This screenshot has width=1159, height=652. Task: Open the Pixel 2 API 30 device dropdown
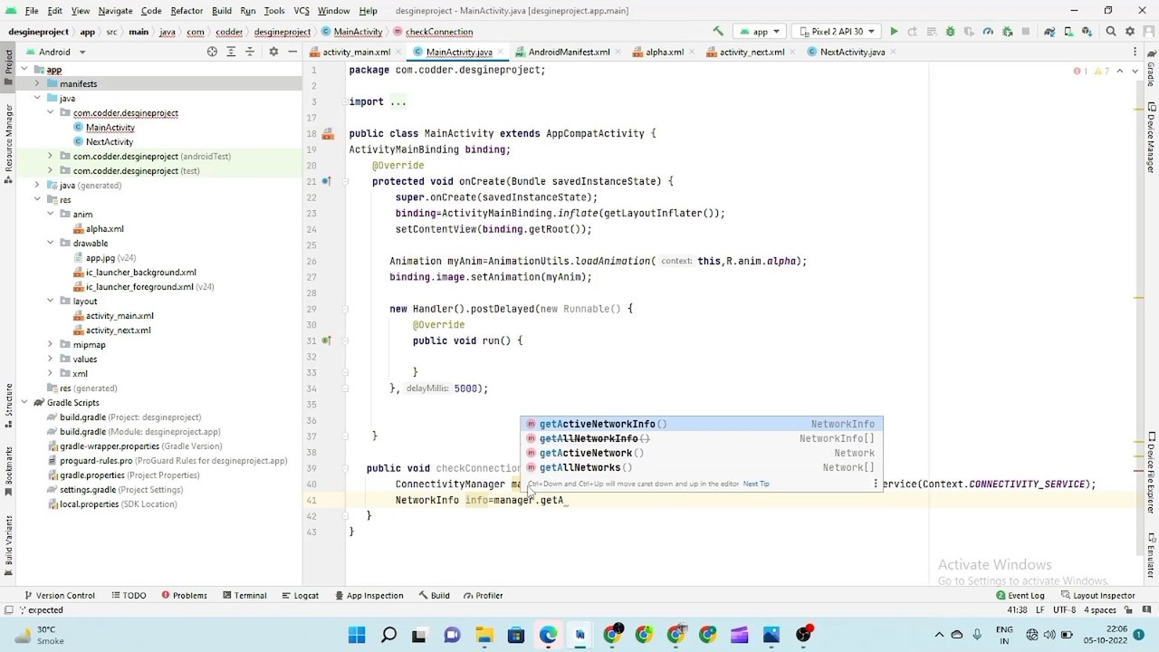pyautogui.click(x=838, y=32)
